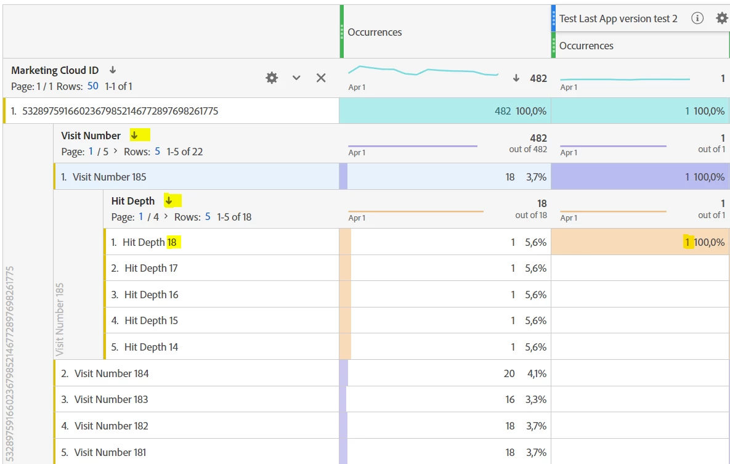Change Marketing Cloud ID rows count 50
This screenshot has width=730, height=464.
click(92, 86)
